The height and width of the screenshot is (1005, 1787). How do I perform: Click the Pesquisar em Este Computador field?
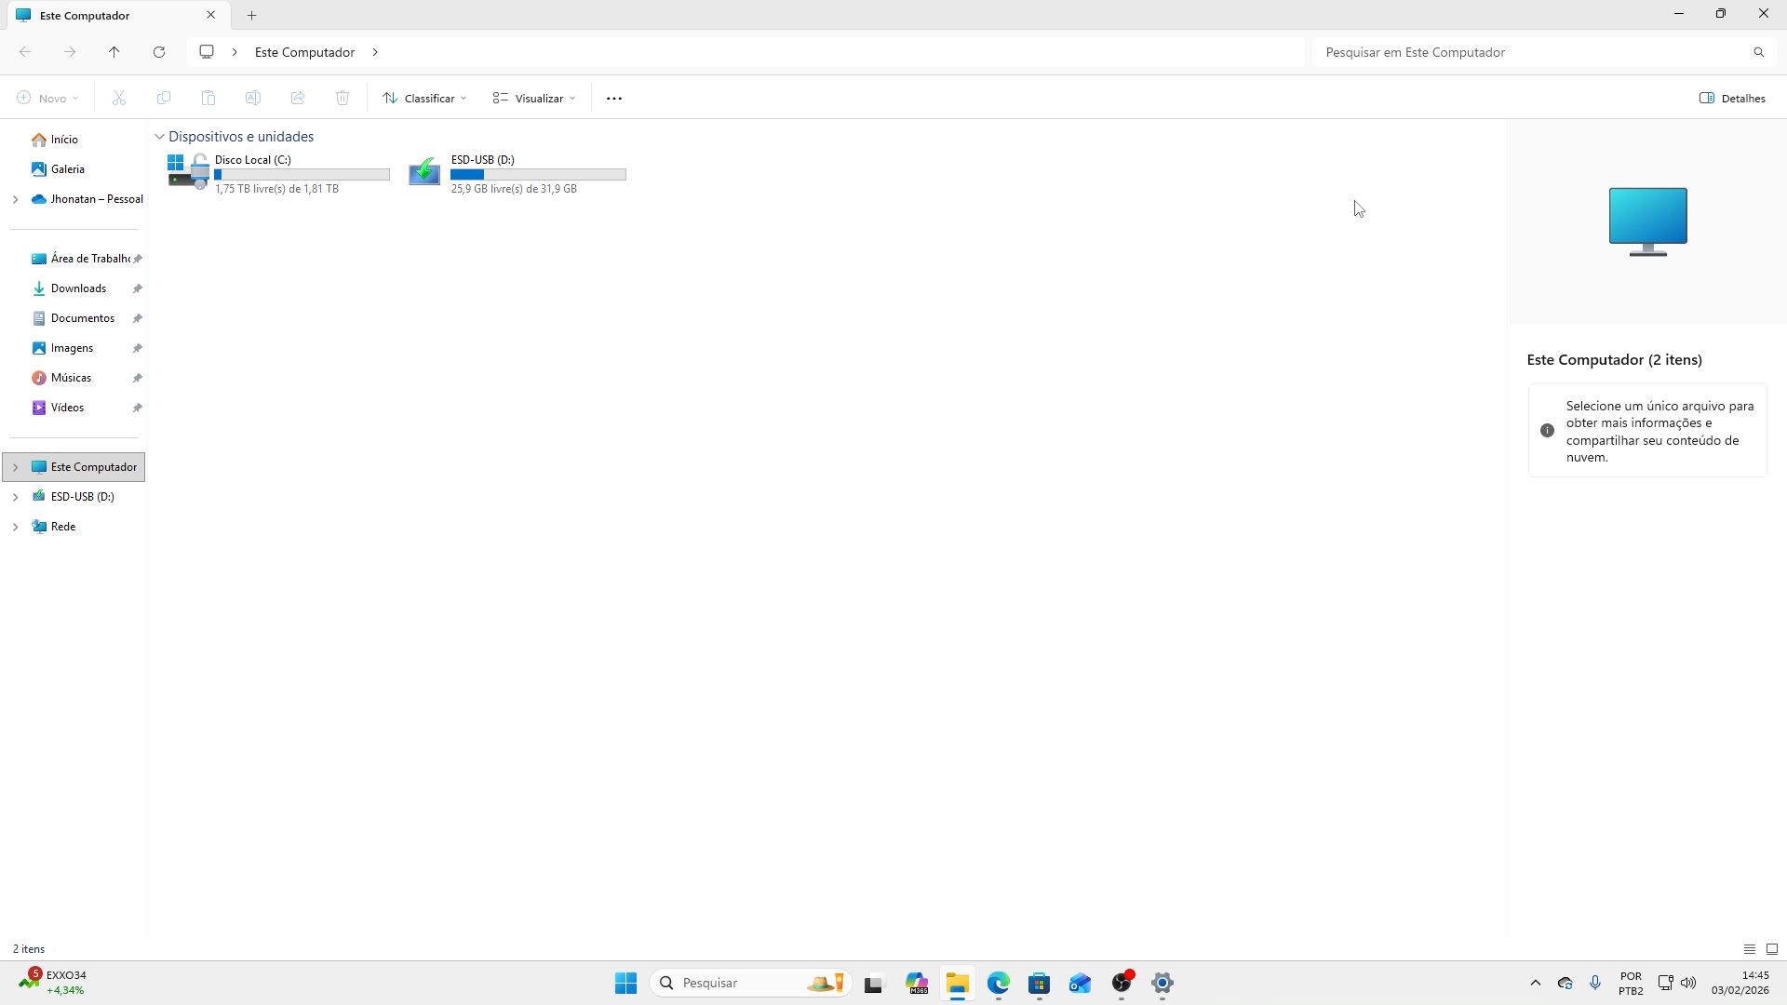tap(1526, 52)
